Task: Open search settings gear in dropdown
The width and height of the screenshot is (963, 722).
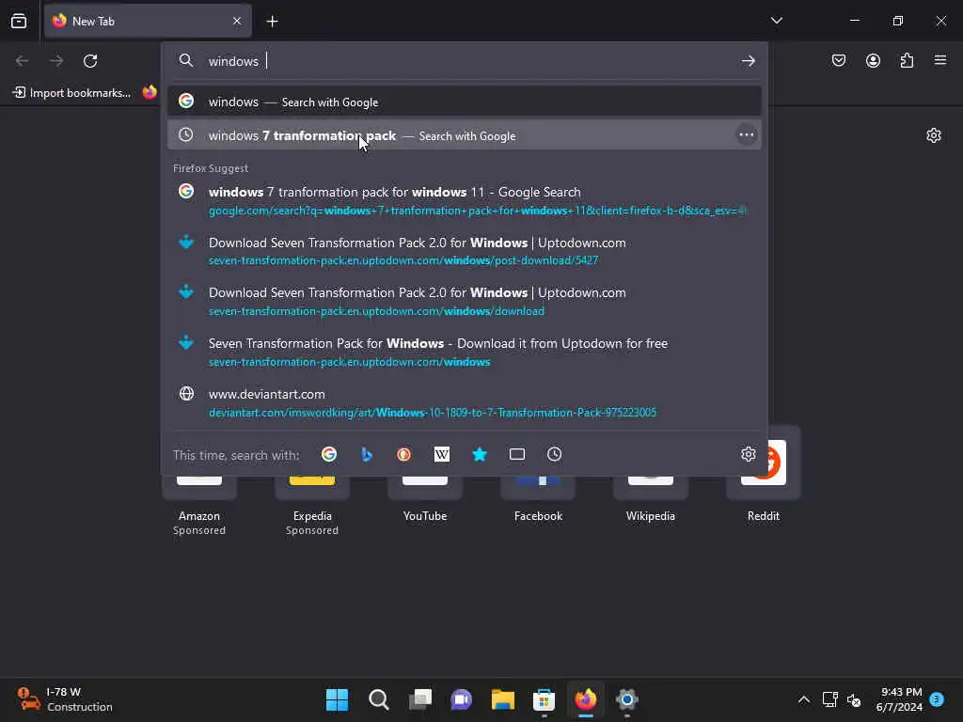Action: [x=748, y=454]
